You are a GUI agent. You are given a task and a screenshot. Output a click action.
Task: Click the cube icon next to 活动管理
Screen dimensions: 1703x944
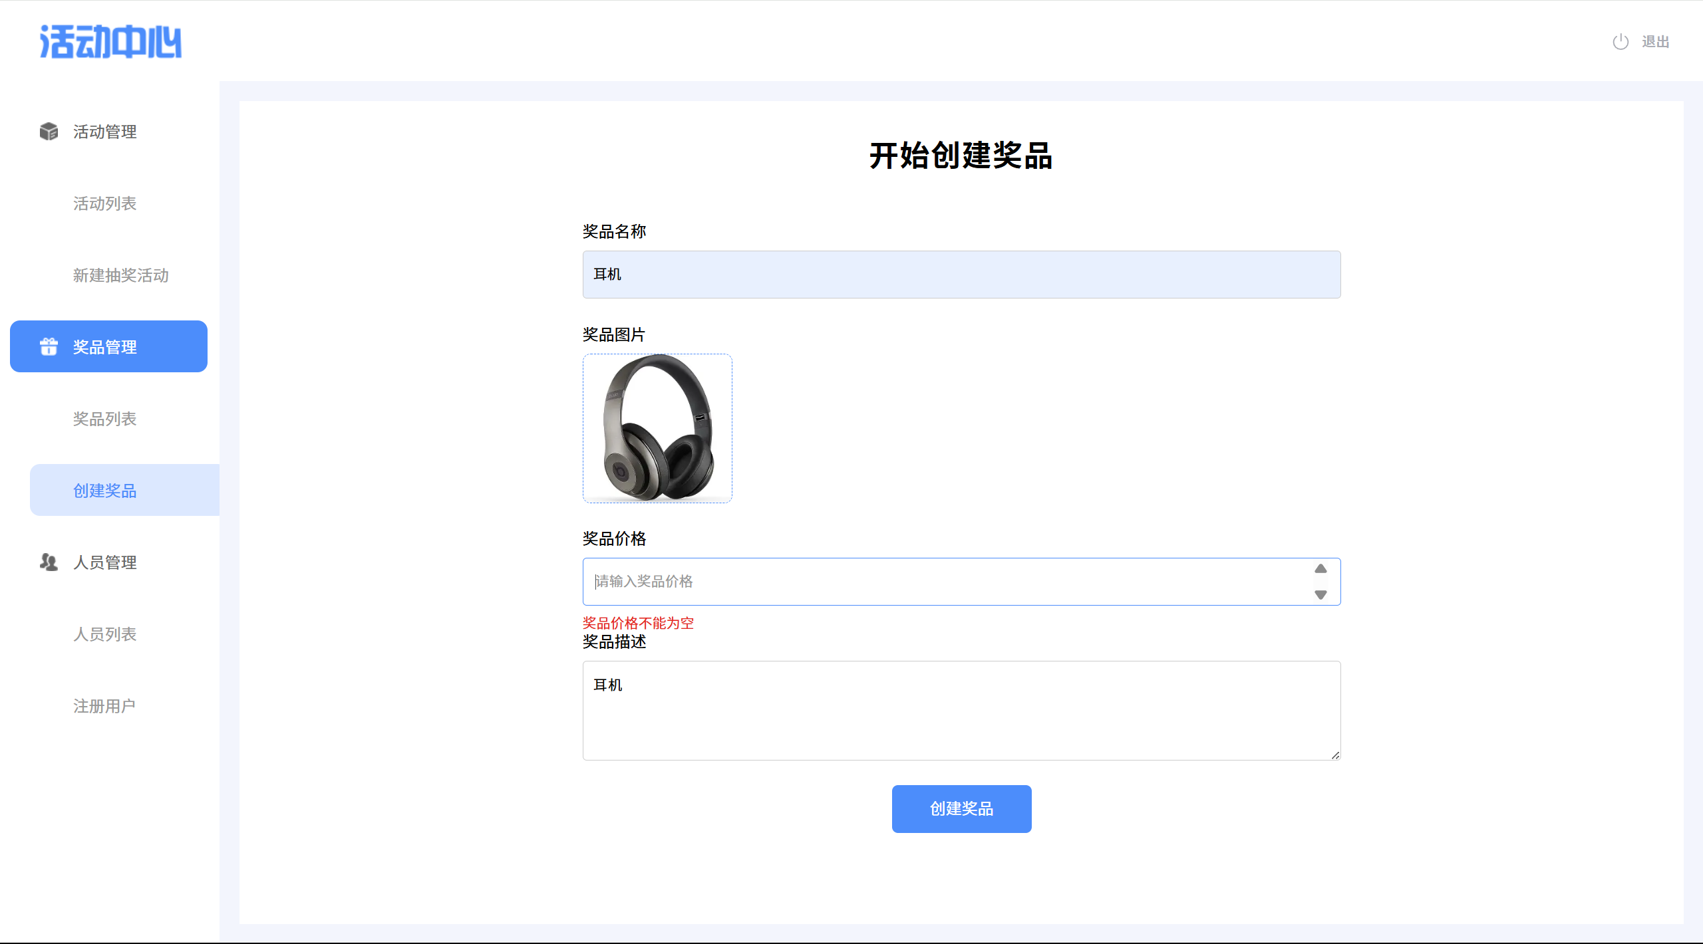point(49,132)
